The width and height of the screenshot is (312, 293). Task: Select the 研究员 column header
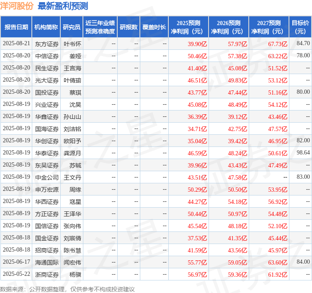[72, 27]
